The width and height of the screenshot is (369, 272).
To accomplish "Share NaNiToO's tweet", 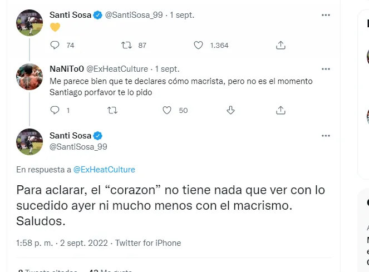I will pyautogui.click(x=281, y=110).
